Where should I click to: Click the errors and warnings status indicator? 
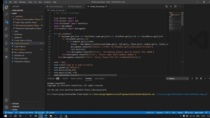point(40,112)
